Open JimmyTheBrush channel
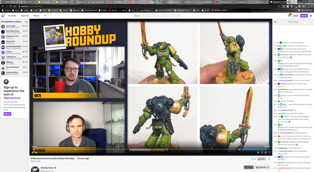The height and width of the screenshot is (172, 314). click(x=14, y=68)
